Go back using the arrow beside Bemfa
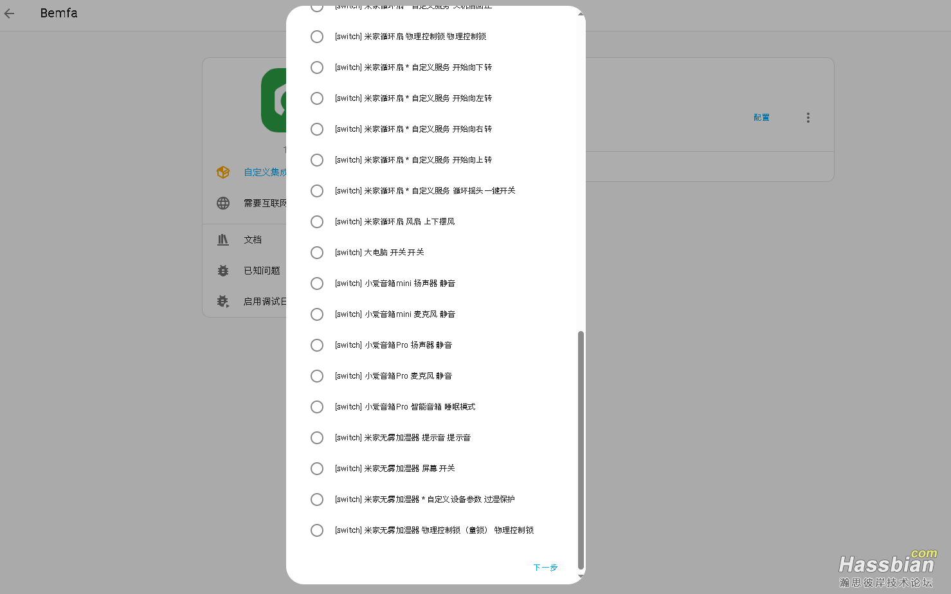The height and width of the screenshot is (594, 951). [10, 14]
